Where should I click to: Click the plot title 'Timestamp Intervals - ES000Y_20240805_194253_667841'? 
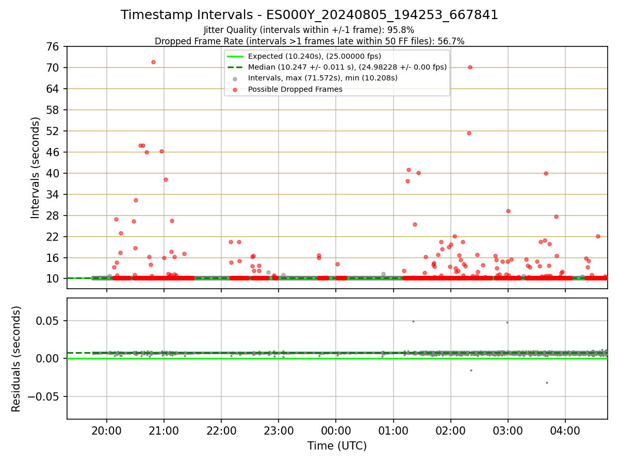309,15
